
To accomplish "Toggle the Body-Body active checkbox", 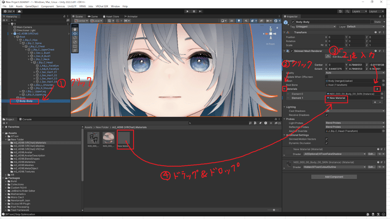I will (293, 22).
